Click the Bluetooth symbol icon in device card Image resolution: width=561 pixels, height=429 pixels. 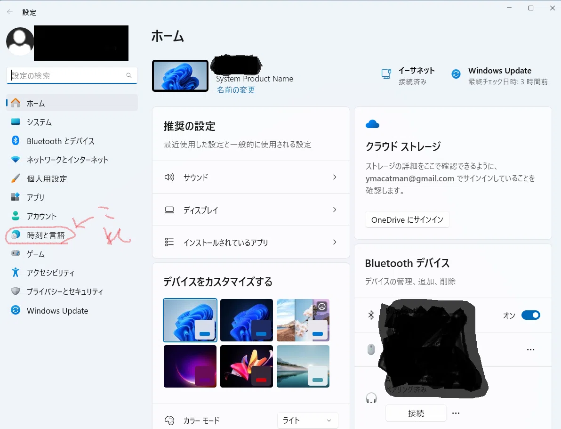(371, 315)
